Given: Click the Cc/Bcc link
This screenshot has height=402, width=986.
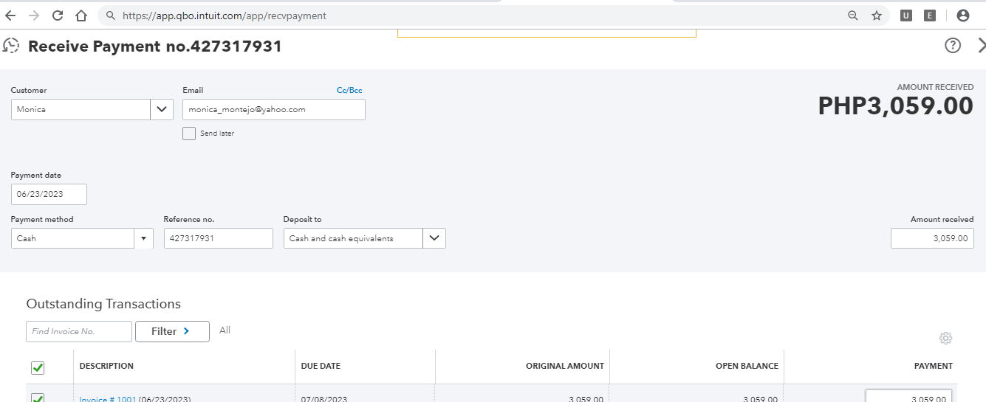Looking at the screenshot, I should pyautogui.click(x=349, y=91).
